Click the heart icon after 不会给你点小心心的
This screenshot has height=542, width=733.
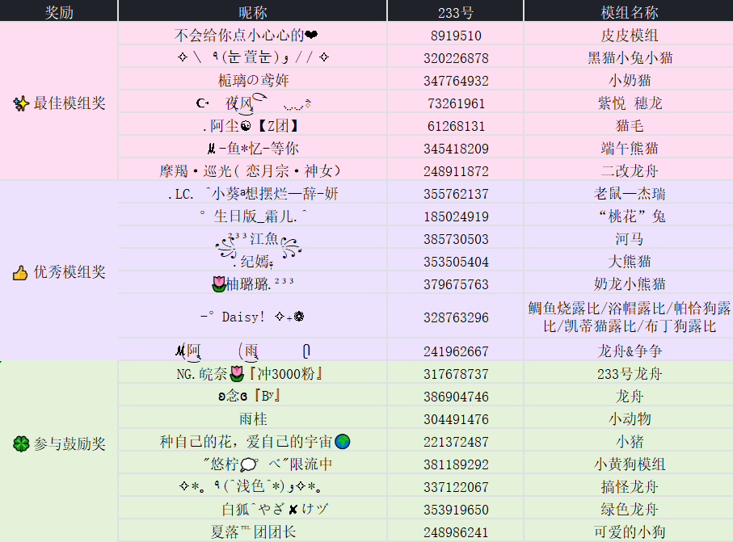coord(312,36)
